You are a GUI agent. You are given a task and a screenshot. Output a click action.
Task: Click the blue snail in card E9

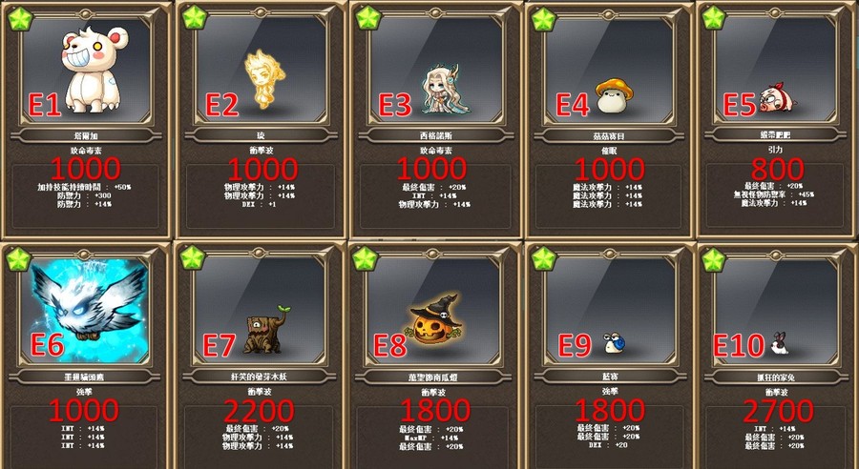614,344
